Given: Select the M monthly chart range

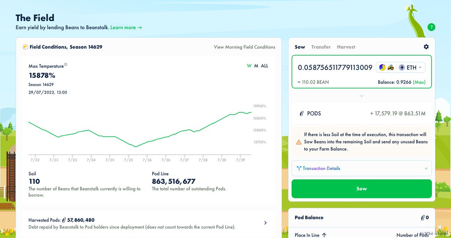Looking at the screenshot, I should click(256, 66).
